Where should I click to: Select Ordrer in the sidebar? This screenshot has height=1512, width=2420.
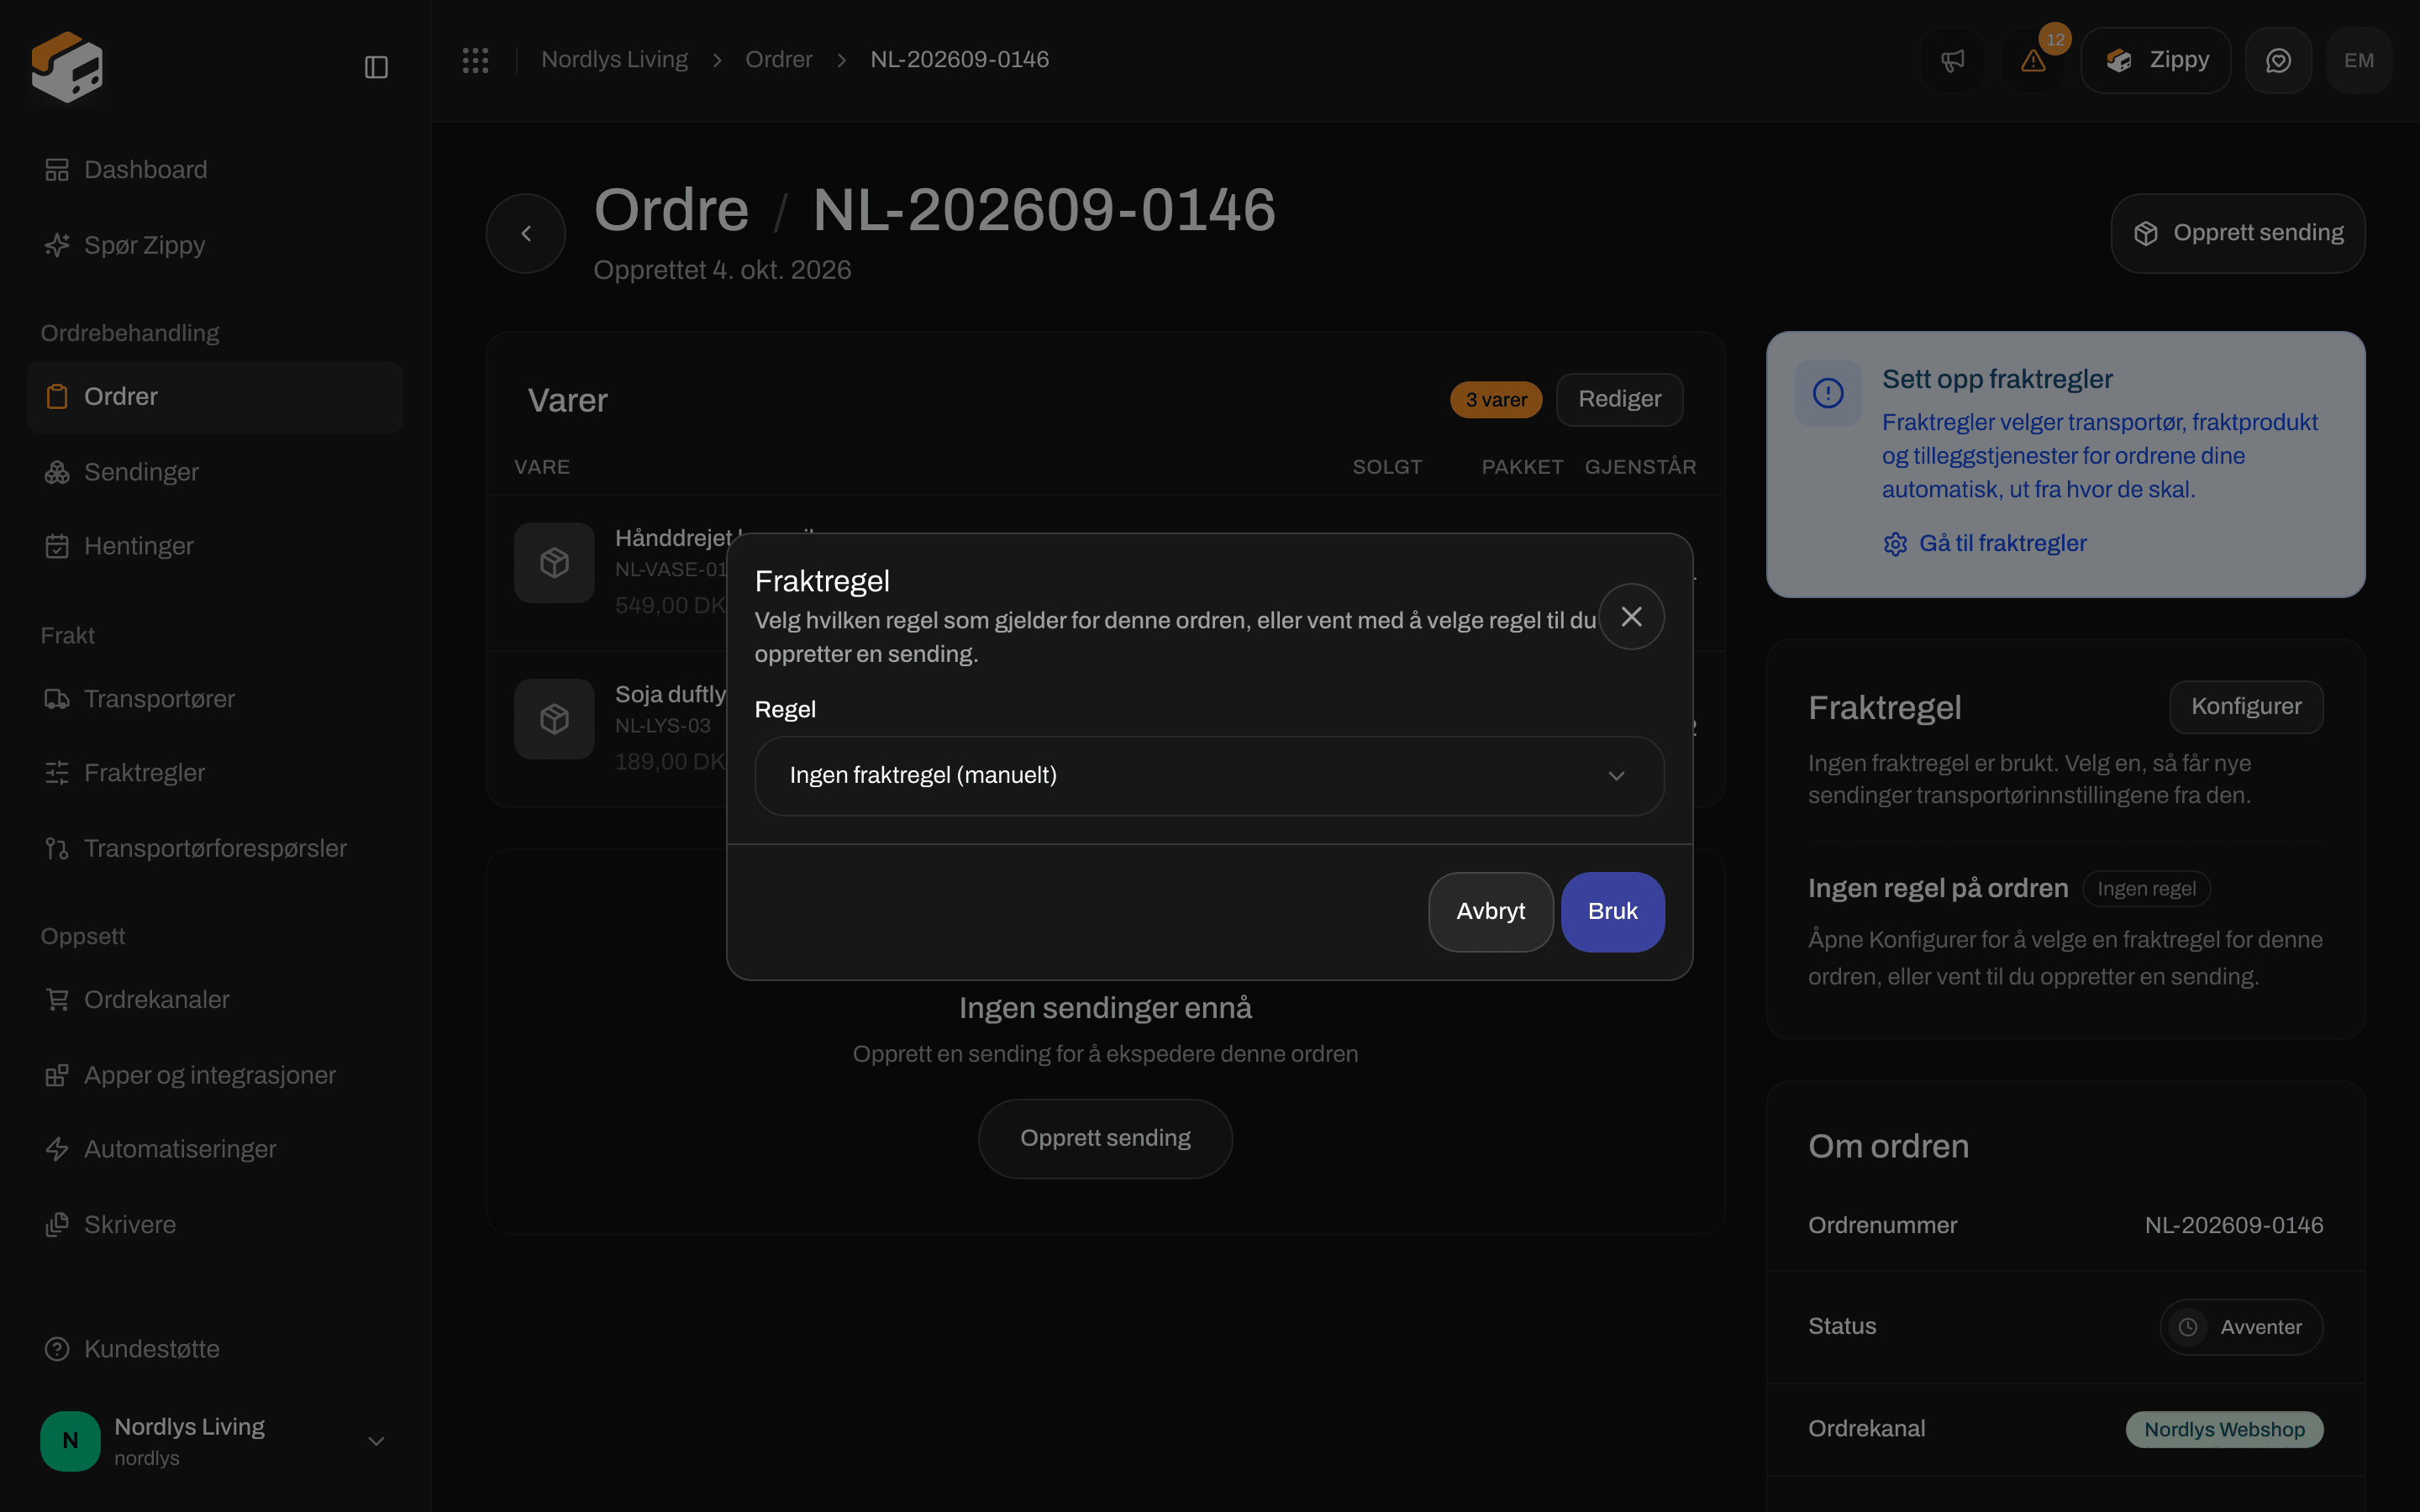point(215,396)
